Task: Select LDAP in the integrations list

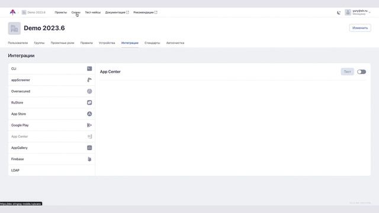Action: 52,170
